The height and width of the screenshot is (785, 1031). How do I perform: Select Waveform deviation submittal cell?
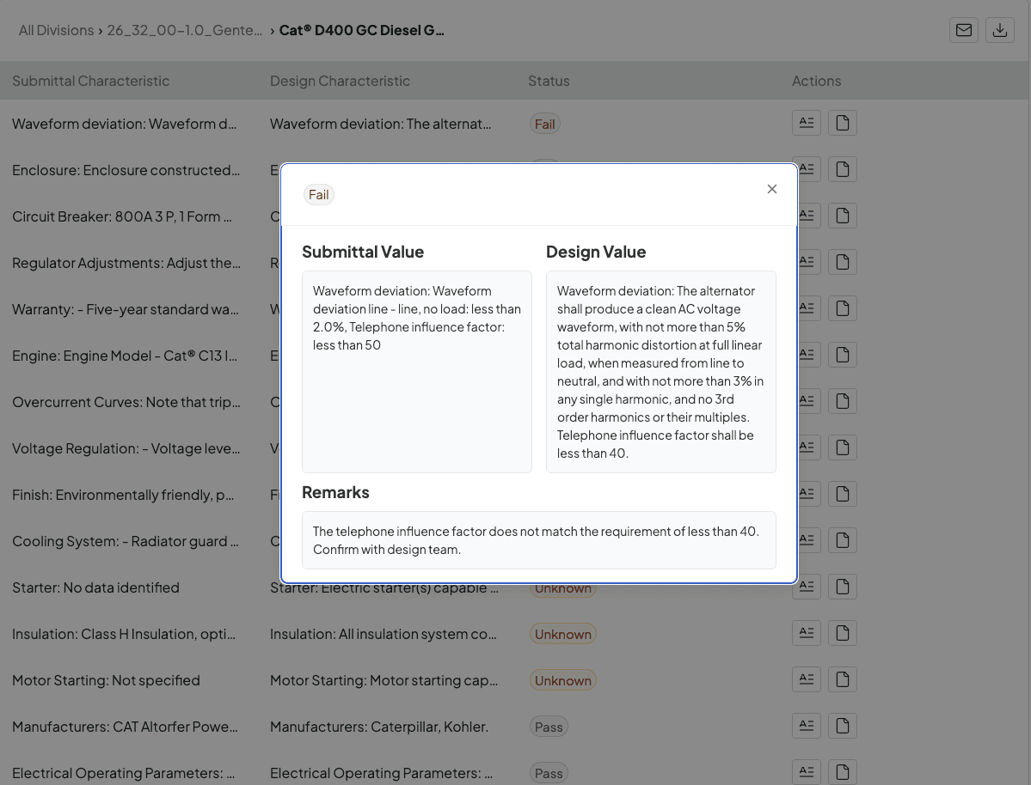(125, 124)
